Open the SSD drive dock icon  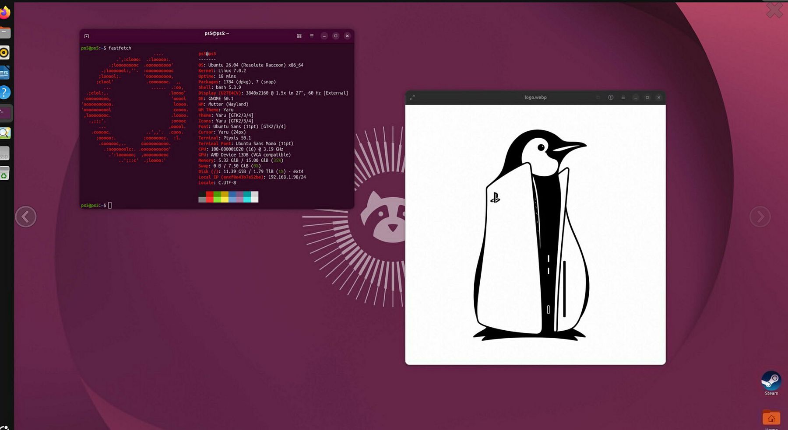4,154
